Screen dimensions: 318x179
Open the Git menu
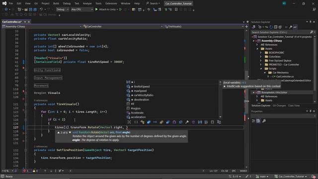pyautogui.click(x=36, y=3)
